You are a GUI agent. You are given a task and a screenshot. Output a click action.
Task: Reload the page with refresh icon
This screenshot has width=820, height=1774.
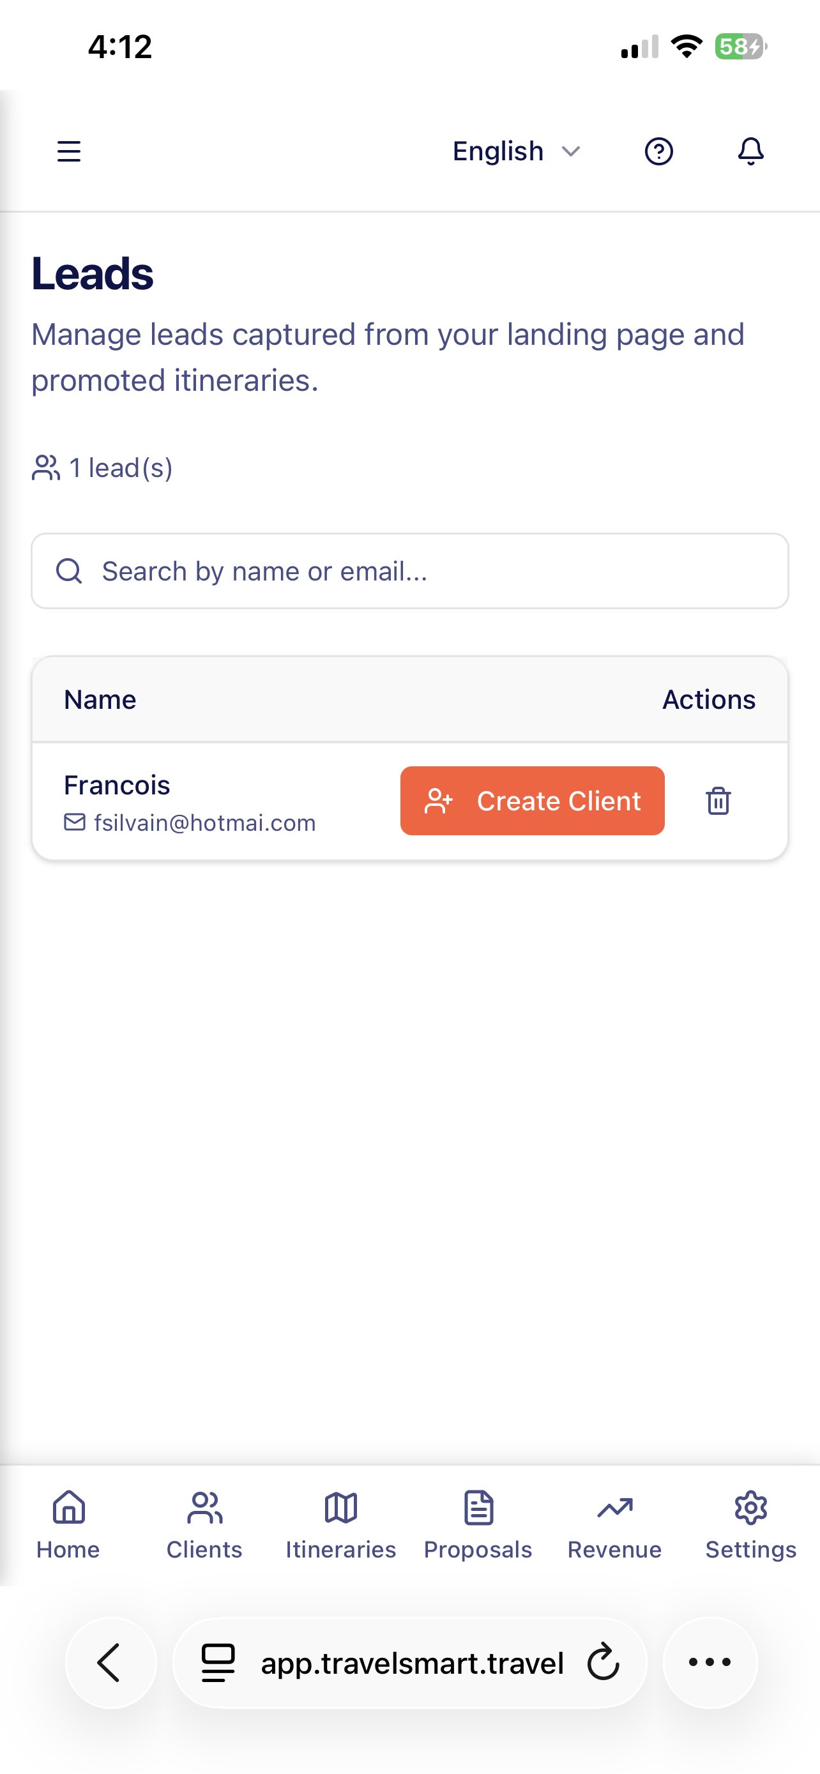click(x=603, y=1662)
